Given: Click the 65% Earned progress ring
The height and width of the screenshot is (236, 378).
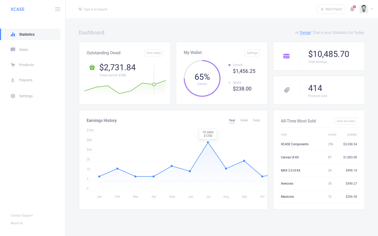Looking at the screenshot, I should pos(202,78).
